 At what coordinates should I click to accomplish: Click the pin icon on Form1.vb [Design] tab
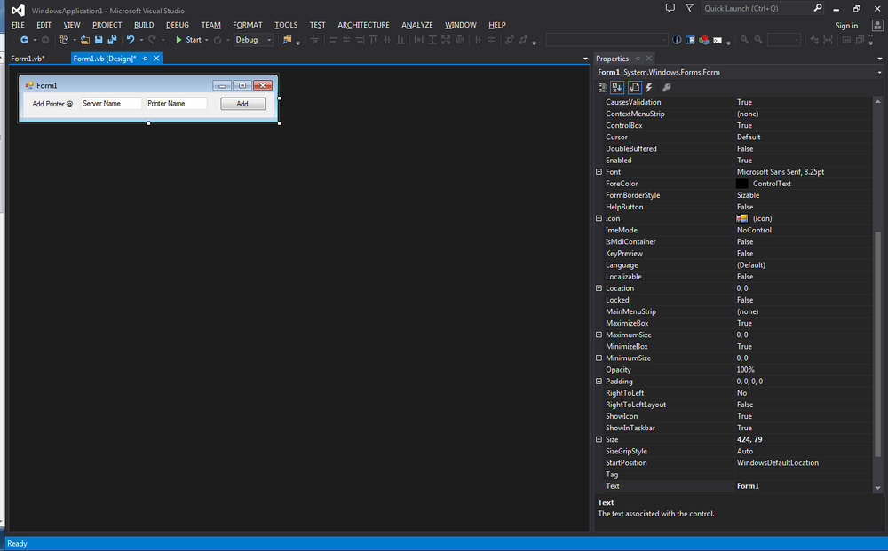[145, 59]
